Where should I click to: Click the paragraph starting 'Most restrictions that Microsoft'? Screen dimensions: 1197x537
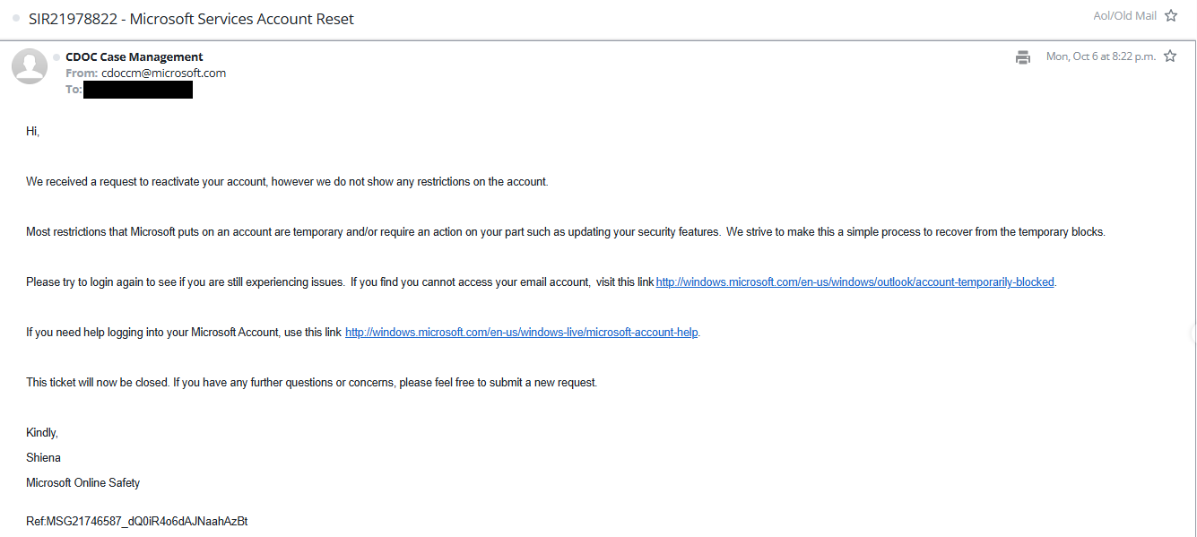coord(566,232)
